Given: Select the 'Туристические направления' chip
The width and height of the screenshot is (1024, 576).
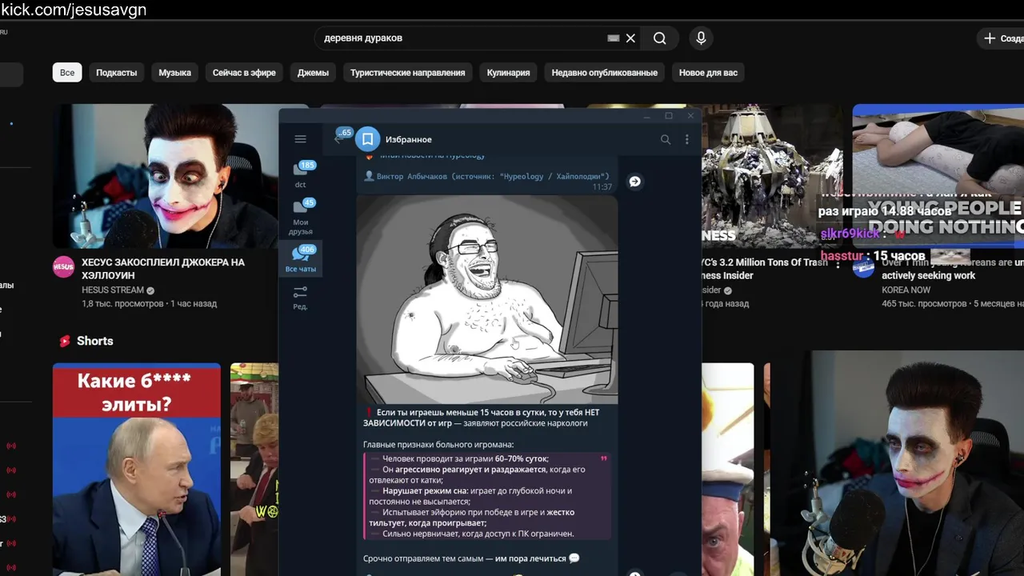Looking at the screenshot, I should coord(407,72).
